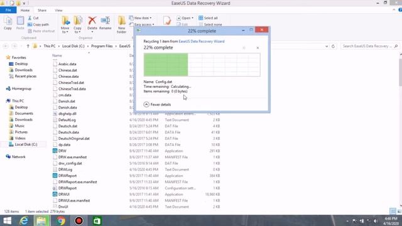Switch to the View ribbon tab
The image size is (402, 226).
pos(58,10)
